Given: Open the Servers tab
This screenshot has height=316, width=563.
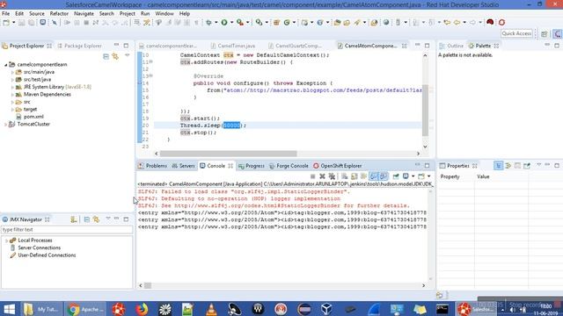Looking at the screenshot, I should (184, 166).
